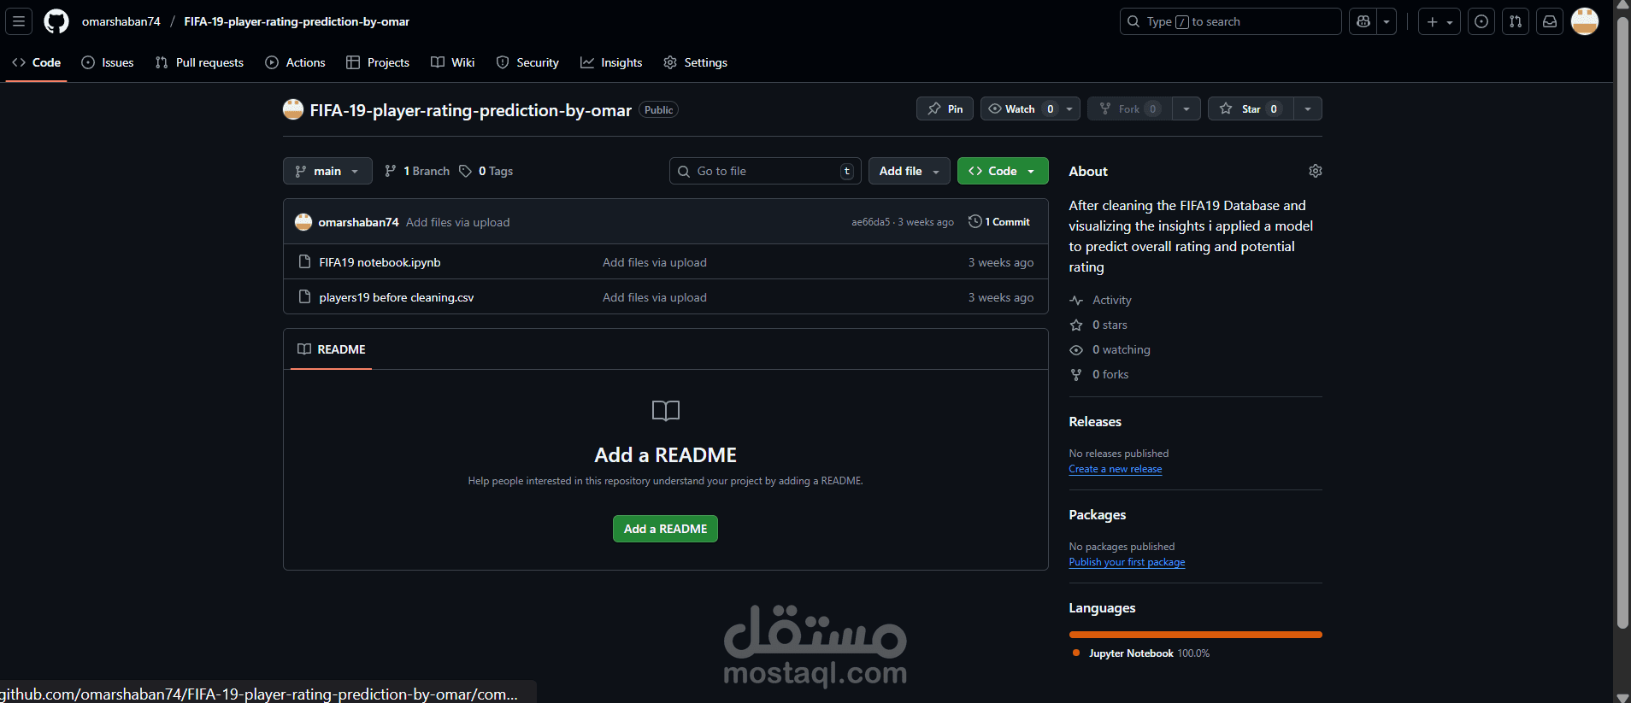Focus the Type / to search box
The height and width of the screenshot is (703, 1631).
tap(1231, 21)
